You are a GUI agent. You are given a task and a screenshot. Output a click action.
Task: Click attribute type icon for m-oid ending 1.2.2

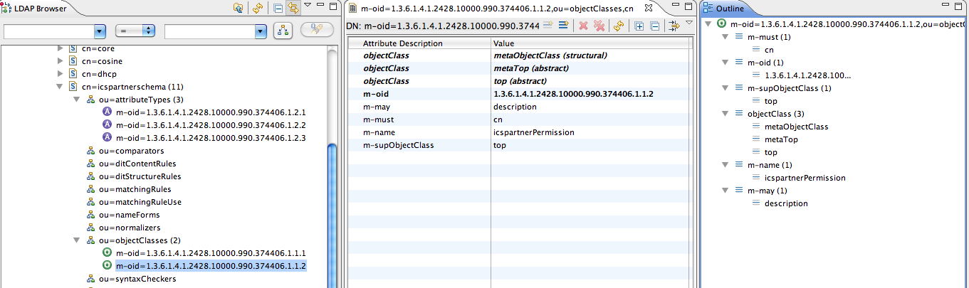108,125
